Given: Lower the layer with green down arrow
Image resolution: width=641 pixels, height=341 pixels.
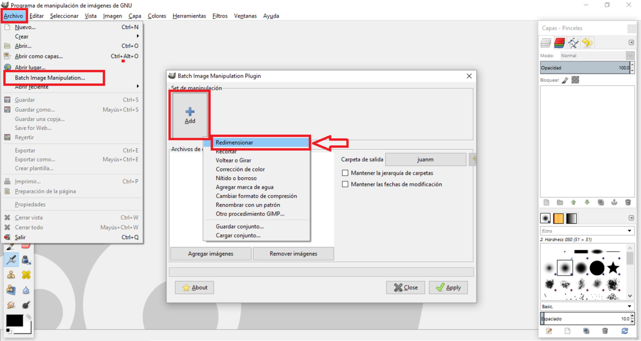Looking at the screenshot, I should (587, 202).
